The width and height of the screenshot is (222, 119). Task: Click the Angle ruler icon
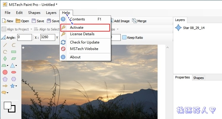tap(3, 37)
